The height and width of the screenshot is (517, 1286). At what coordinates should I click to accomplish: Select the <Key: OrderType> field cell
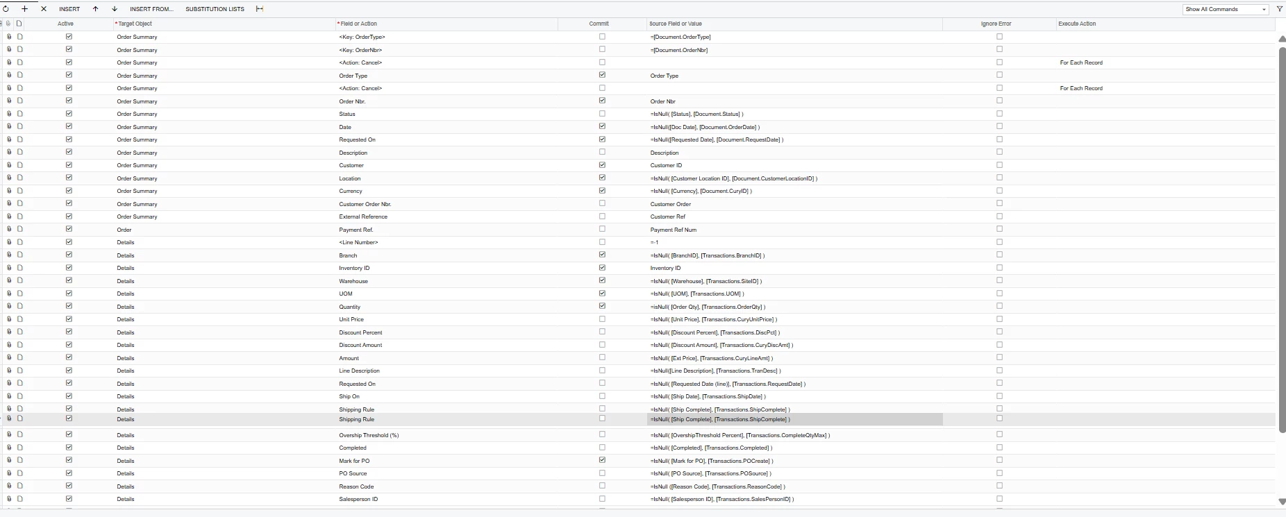tap(446, 37)
